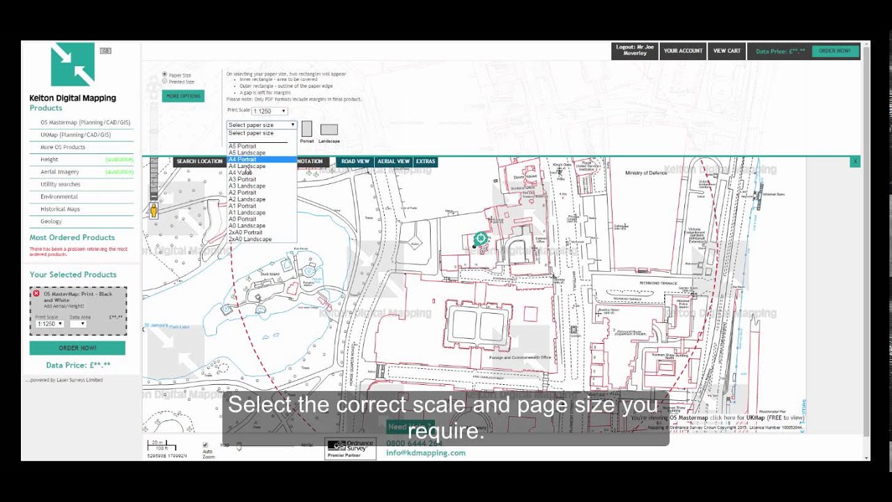
Task: Click the Kelton Digital Mapping arrows logo
Action: 72,65
